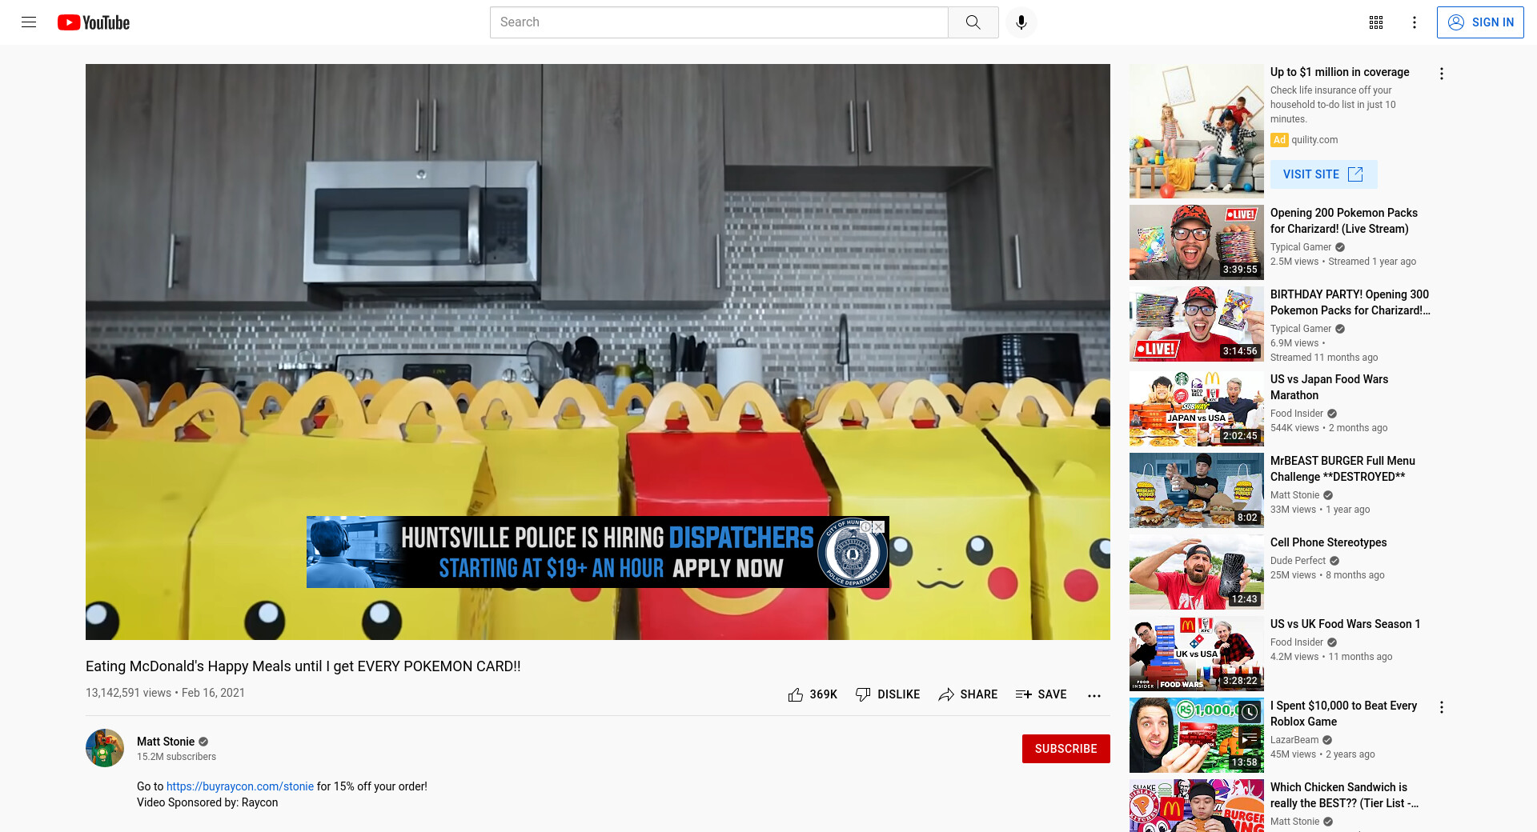Open 'Opening 200 Pokemon Packs' video title
Image resolution: width=1537 pixels, height=832 pixels.
tap(1344, 221)
